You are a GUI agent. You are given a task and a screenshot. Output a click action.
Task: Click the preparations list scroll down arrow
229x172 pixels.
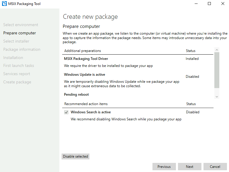[217, 97]
